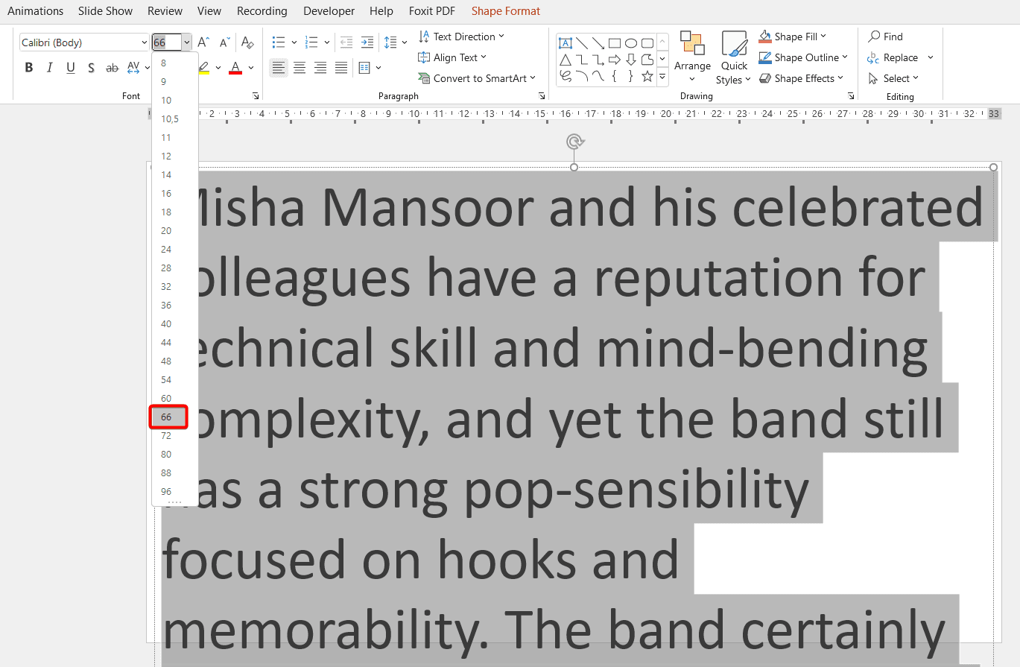Select the straight Line shape

pyautogui.click(x=582, y=43)
